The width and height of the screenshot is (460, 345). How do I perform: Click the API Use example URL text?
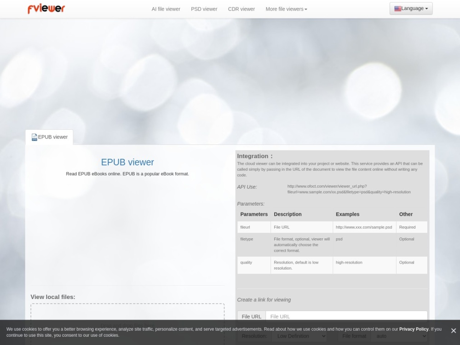point(349,189)
